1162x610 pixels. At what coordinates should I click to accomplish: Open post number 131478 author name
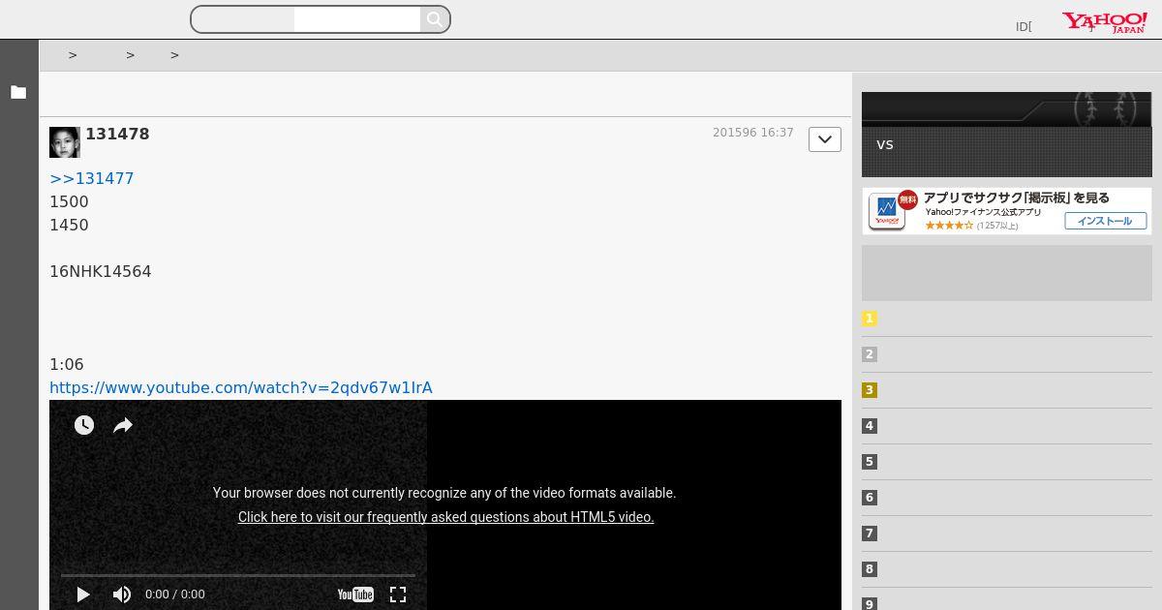tap(117, 135)
